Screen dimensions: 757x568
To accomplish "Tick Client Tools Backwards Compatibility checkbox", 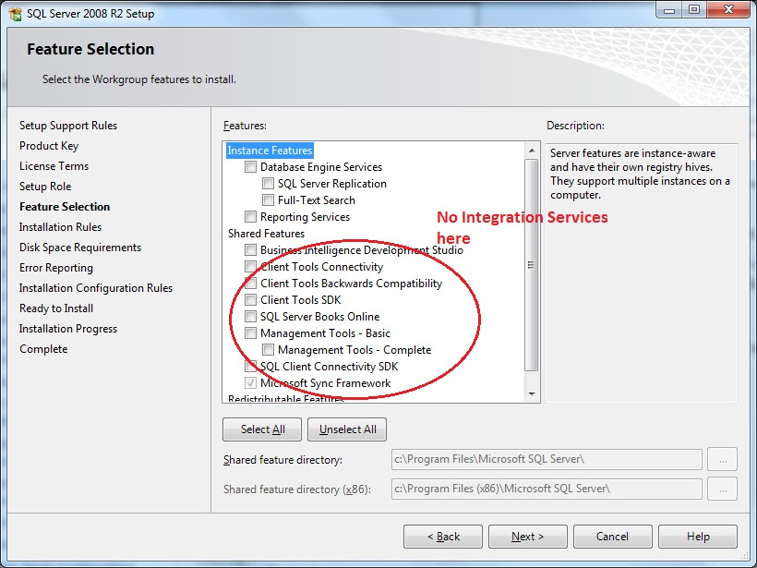I will point(250,284).
